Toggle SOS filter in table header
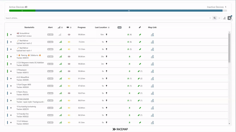The width and height of the screenshot is (236, 132). coord(119,27)
